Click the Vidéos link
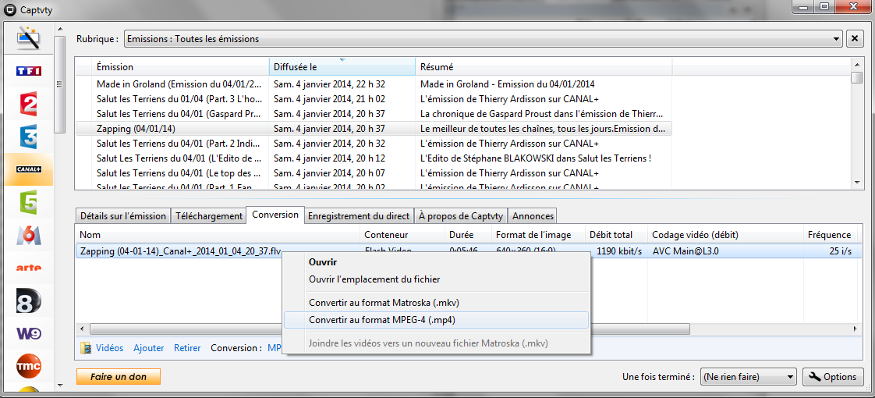 tap(109, 348)
